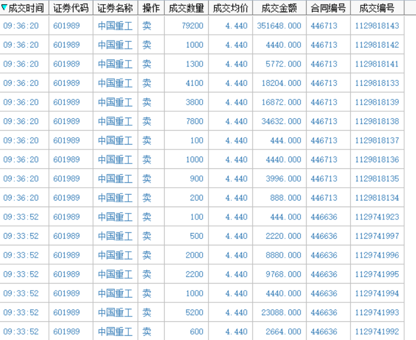Select trade number 1129818136
The height and width of the screenshot is (340, 416).
click(377, 159)
